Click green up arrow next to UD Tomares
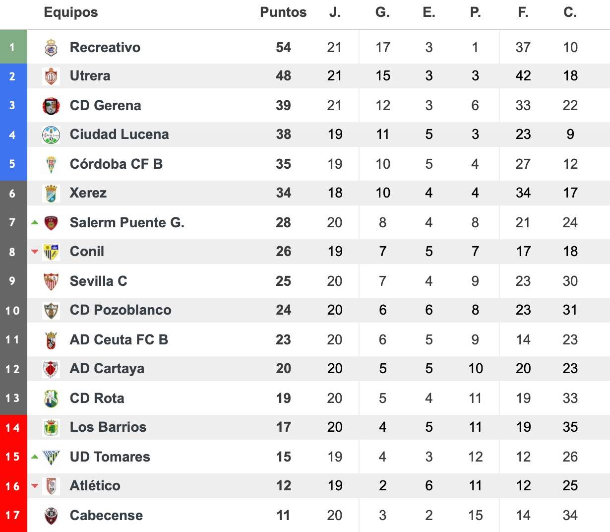Screen dimensions: 610x532 click(x=35, y=457)
